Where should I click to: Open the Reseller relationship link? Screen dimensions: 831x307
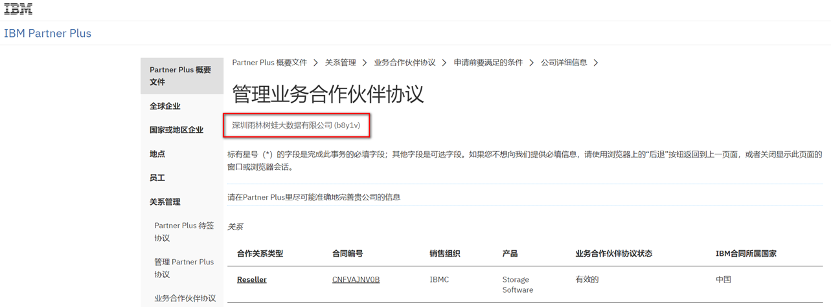[252, 279]
